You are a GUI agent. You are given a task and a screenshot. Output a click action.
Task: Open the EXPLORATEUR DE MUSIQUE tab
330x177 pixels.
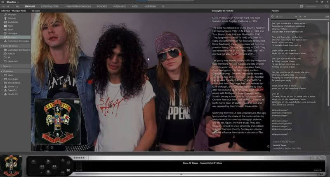[78, 7]
